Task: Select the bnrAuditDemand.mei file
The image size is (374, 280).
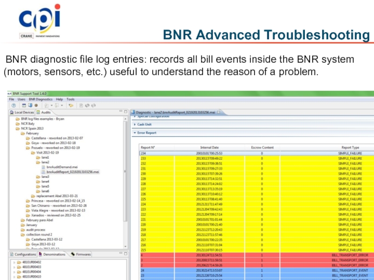Action: pos(60,167)
